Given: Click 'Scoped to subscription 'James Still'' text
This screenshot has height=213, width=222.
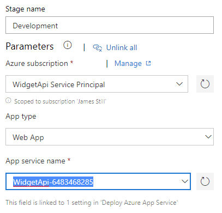Looking at the screenshot, I should pos(60,101).
